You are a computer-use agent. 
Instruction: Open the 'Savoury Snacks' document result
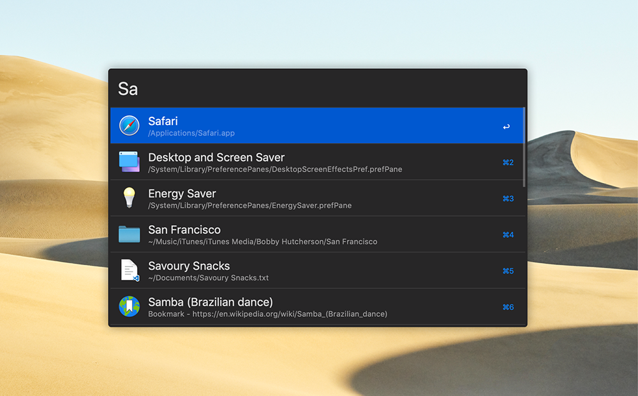(x=318, y=270)
